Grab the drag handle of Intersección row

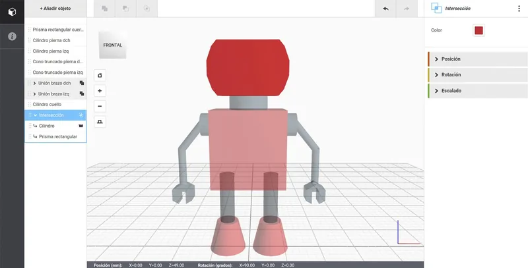30,115
